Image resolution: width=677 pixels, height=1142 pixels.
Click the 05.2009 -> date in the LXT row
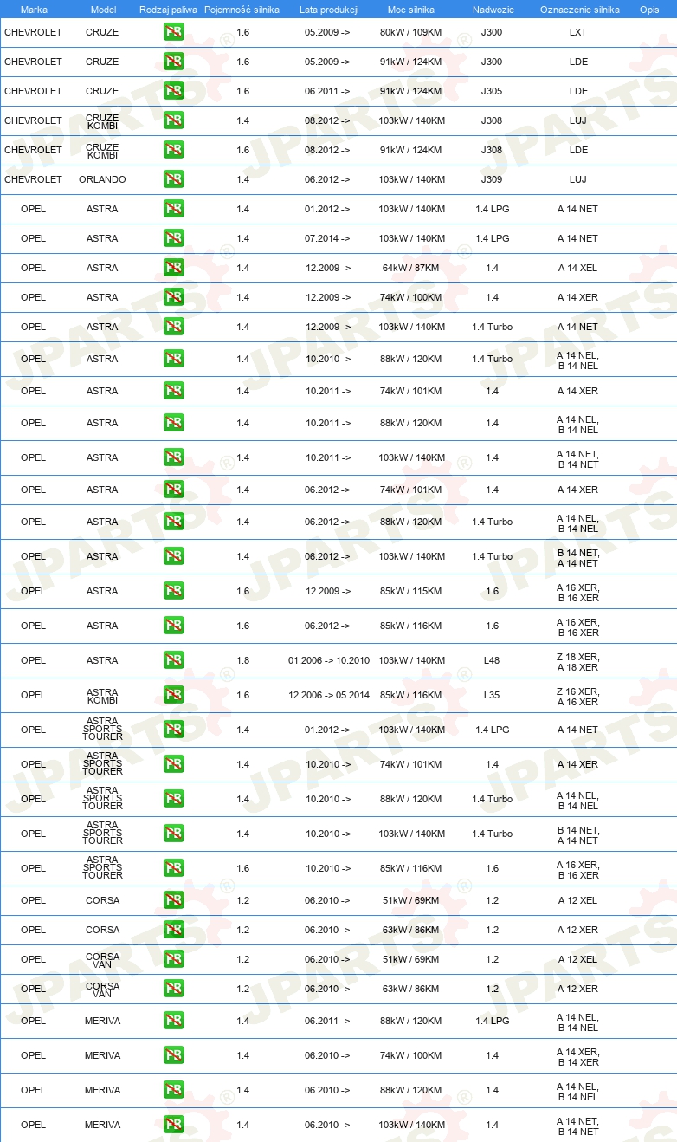click(x=328, y=32)
